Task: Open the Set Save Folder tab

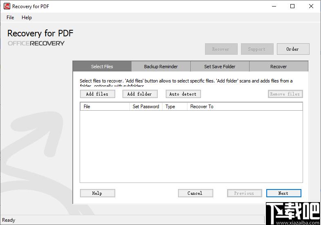Action: pyautogui.click(x=220, y=66)
